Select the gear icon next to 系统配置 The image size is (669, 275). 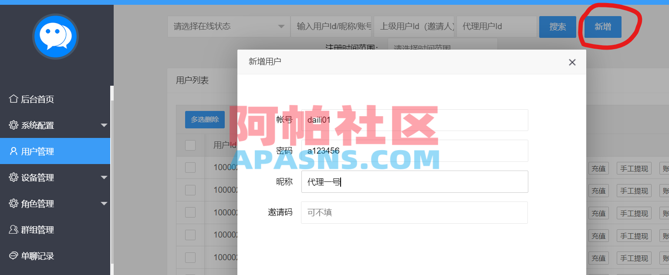click(14, 125)
